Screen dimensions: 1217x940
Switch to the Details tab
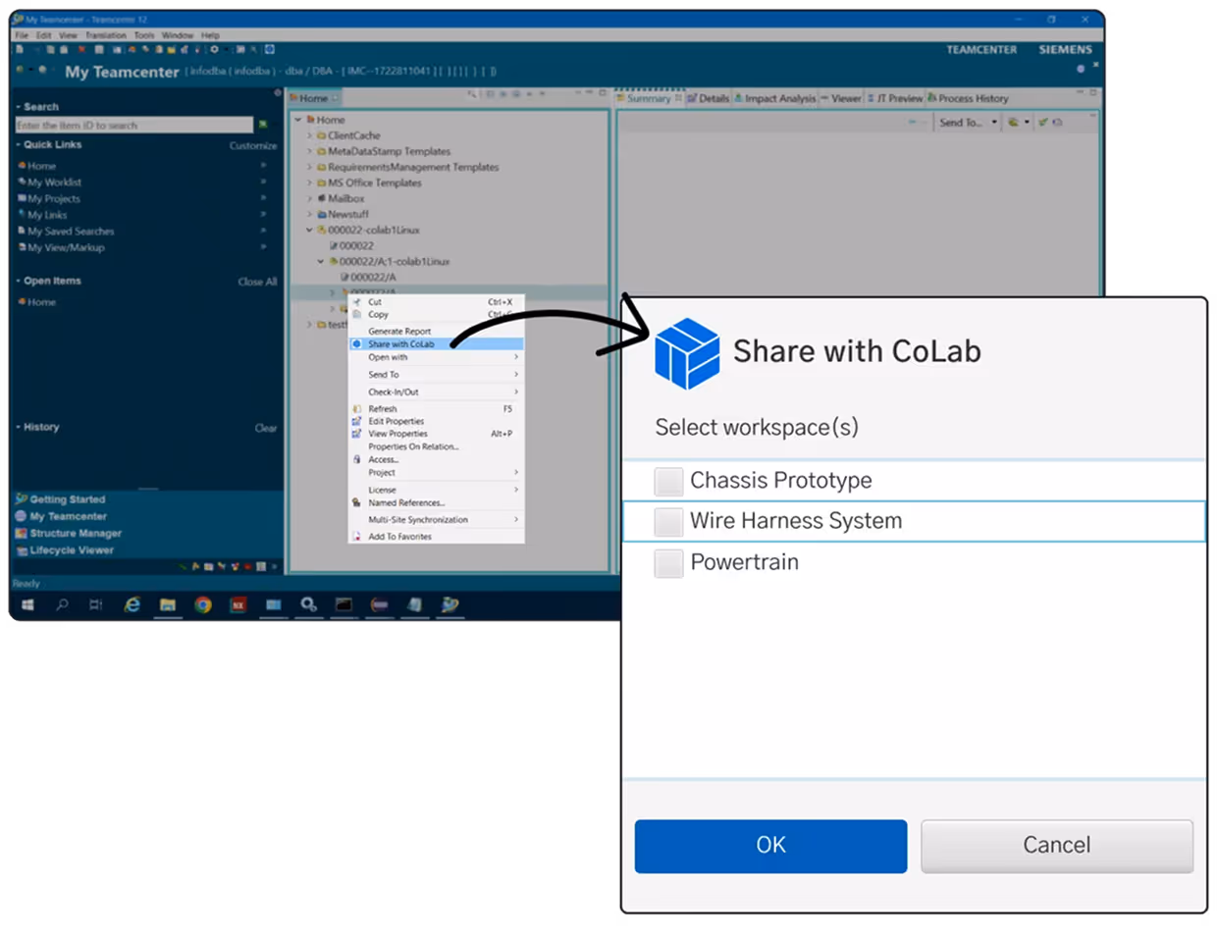coord(709,98)
